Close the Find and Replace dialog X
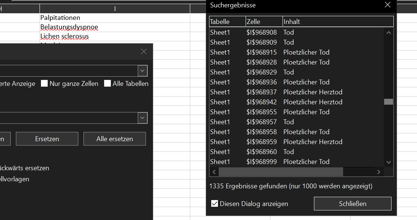This screenshot has height=220, width=417. coord(144,52)
